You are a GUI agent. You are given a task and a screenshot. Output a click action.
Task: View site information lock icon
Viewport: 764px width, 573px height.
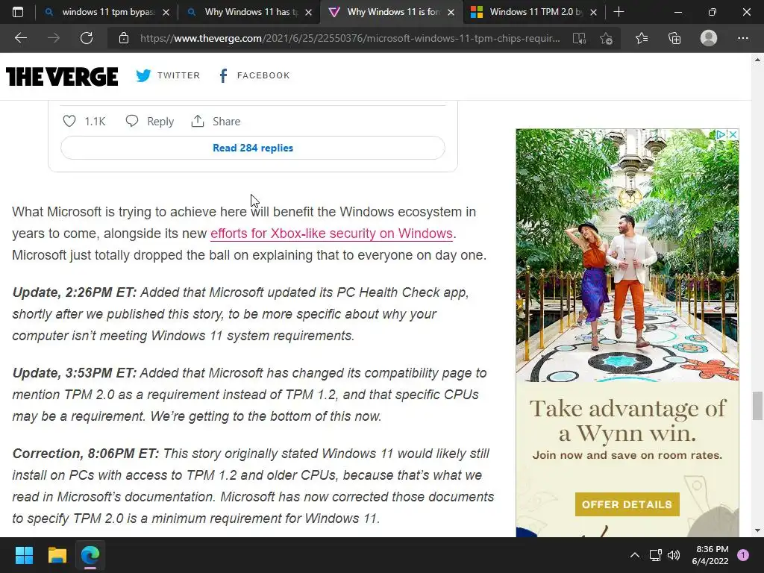point(124,38)
